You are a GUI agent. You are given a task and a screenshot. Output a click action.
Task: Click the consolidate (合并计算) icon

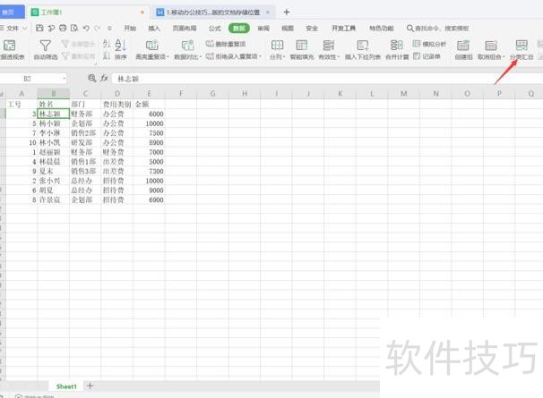coord(397,46)
